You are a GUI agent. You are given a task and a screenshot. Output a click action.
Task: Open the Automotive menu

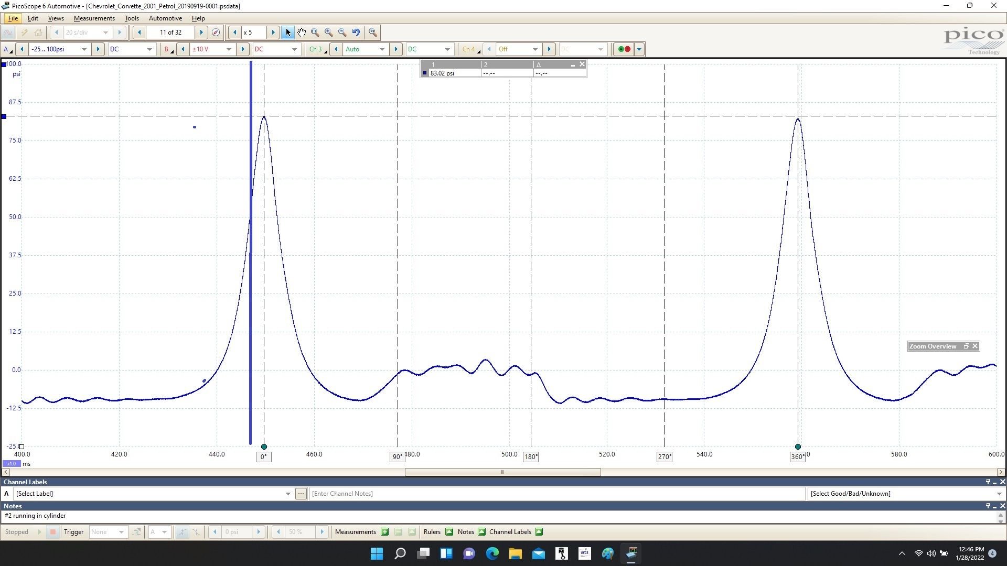click(x=165, y=18)
